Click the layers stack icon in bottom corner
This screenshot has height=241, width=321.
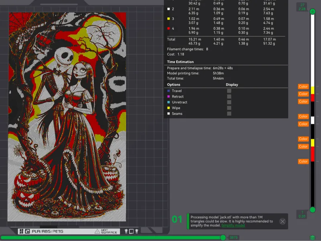point(313,238)
